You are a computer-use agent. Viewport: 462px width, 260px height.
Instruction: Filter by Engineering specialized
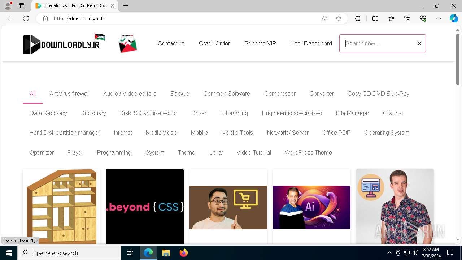[x=292, y=113]
